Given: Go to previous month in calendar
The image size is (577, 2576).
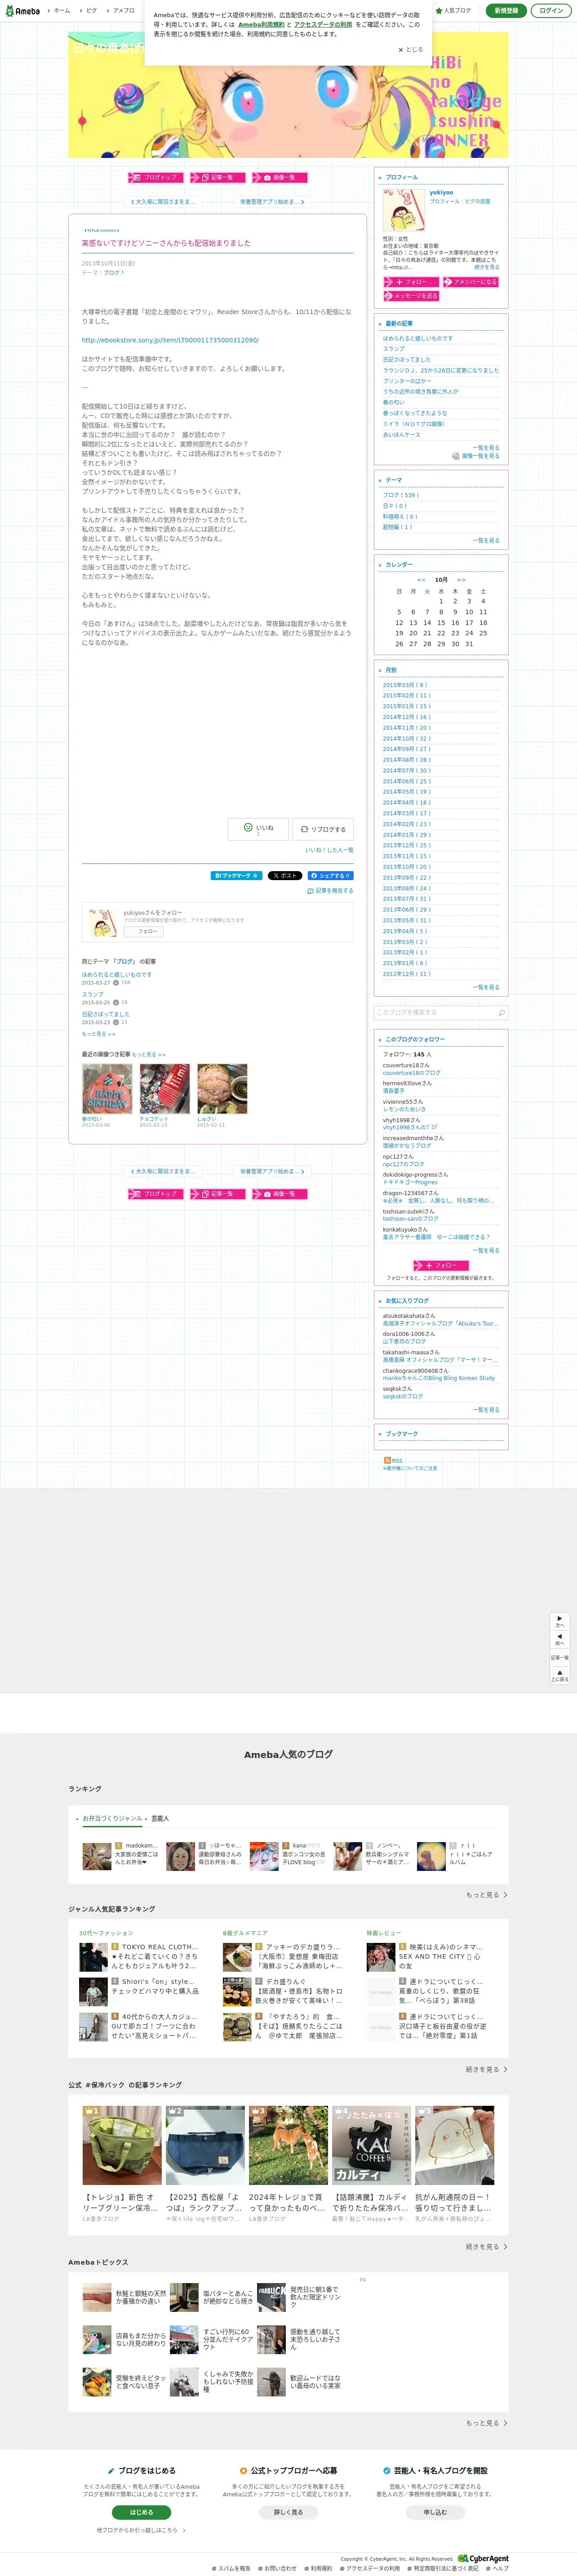Looking at the screenshot, I should coord(421,580).
